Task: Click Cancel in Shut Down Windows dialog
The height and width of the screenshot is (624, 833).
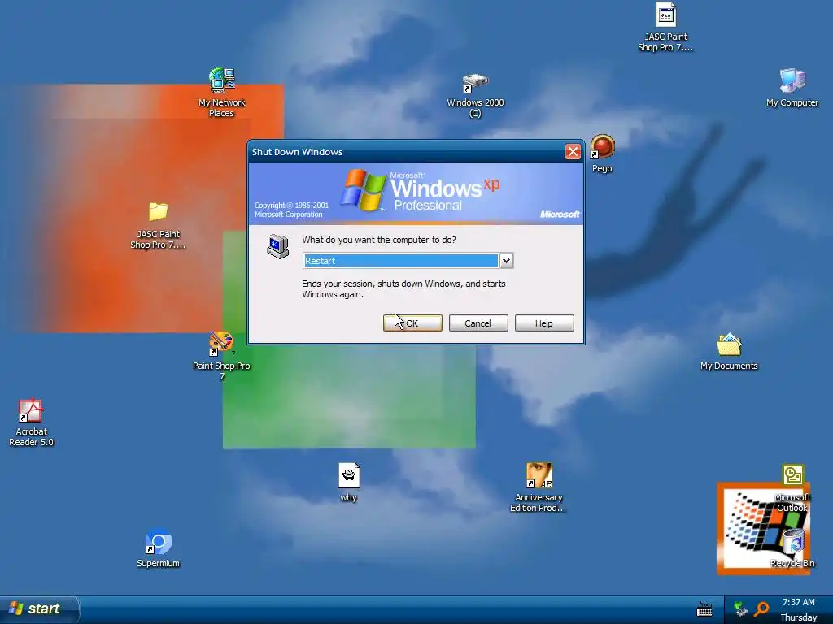Action: (478, 323)
